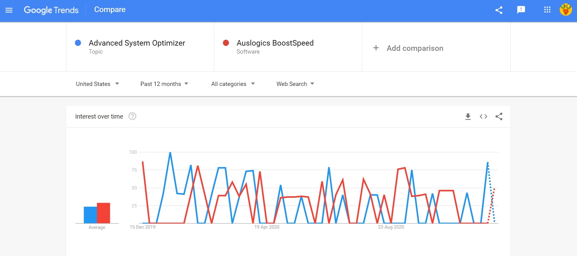Click the embed chart code icon

coord(483,116)
